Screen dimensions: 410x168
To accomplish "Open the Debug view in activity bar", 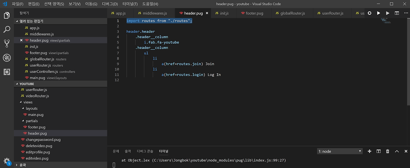I will (x=7, y=58).
